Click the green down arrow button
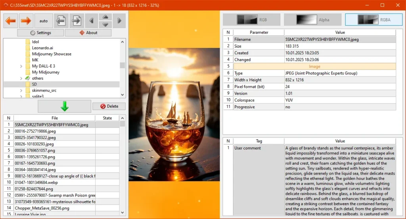 pyautogui.click(x=65, y=106)
